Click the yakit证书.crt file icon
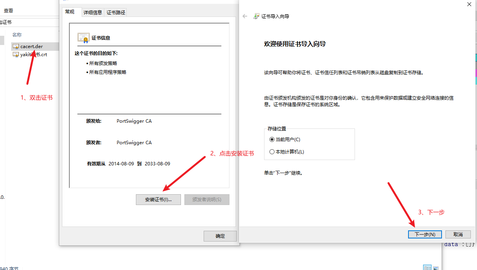477x270 pixels. [16, 55]
